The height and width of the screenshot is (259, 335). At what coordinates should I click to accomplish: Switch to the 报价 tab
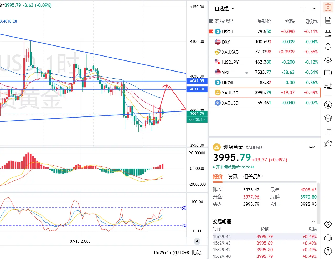(x=218, y=177)
